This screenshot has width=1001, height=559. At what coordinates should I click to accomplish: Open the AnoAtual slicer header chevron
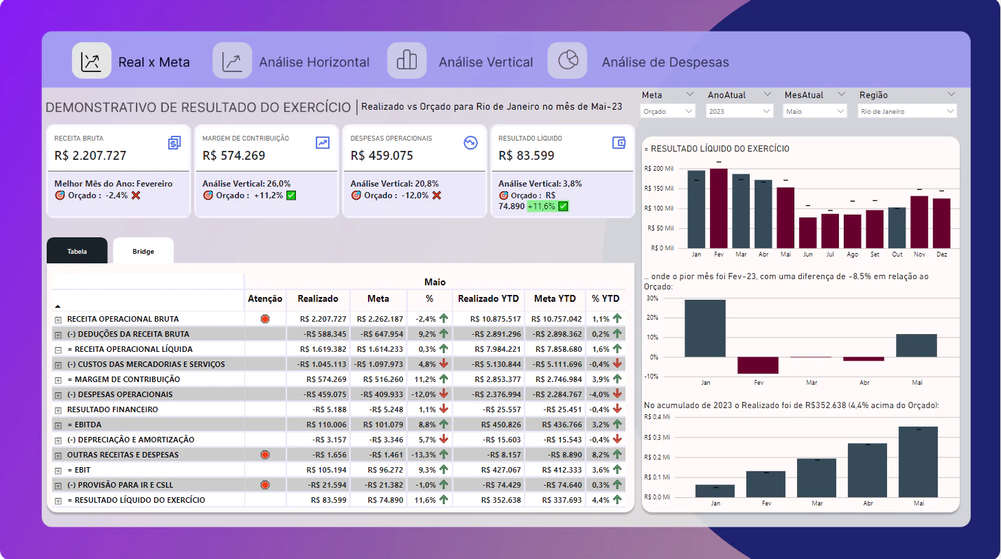(768, 94)
